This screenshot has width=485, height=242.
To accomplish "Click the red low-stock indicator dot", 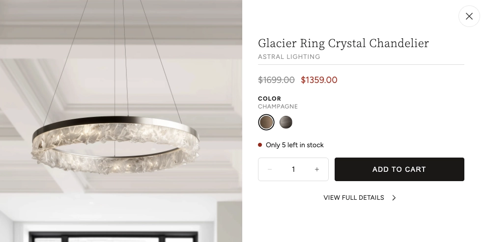I will tap(260, 145).
